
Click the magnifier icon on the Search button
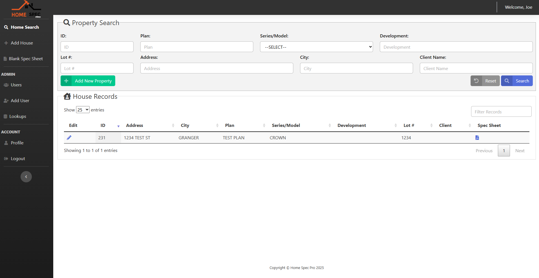click(507, 81)
